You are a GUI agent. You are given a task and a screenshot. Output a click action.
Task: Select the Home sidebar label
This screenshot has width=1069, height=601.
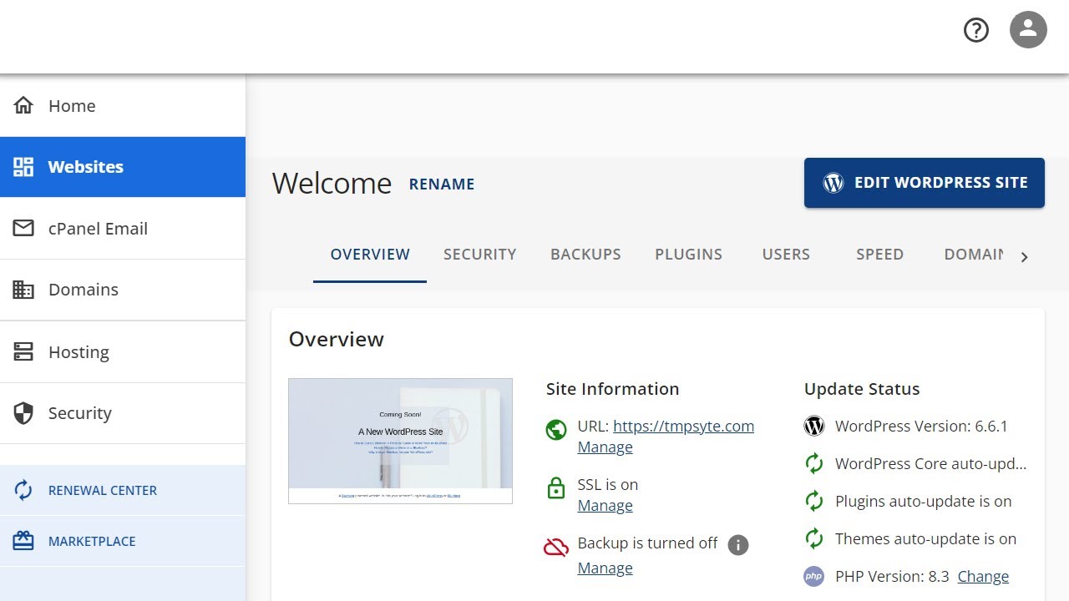point(72,106)
